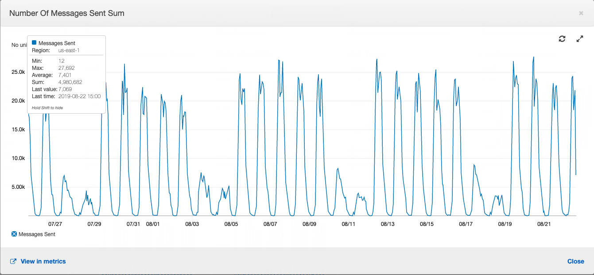Click the Sum value 4,980,682 in tooltip
Viewport: 594px width, 275px height.
pos(70,82)
